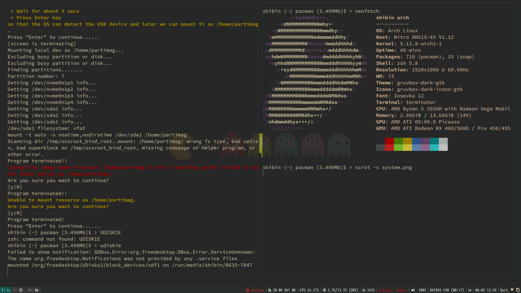Switch to workspace 1 terminal
The image size is (521, 293).
point(6,290)
